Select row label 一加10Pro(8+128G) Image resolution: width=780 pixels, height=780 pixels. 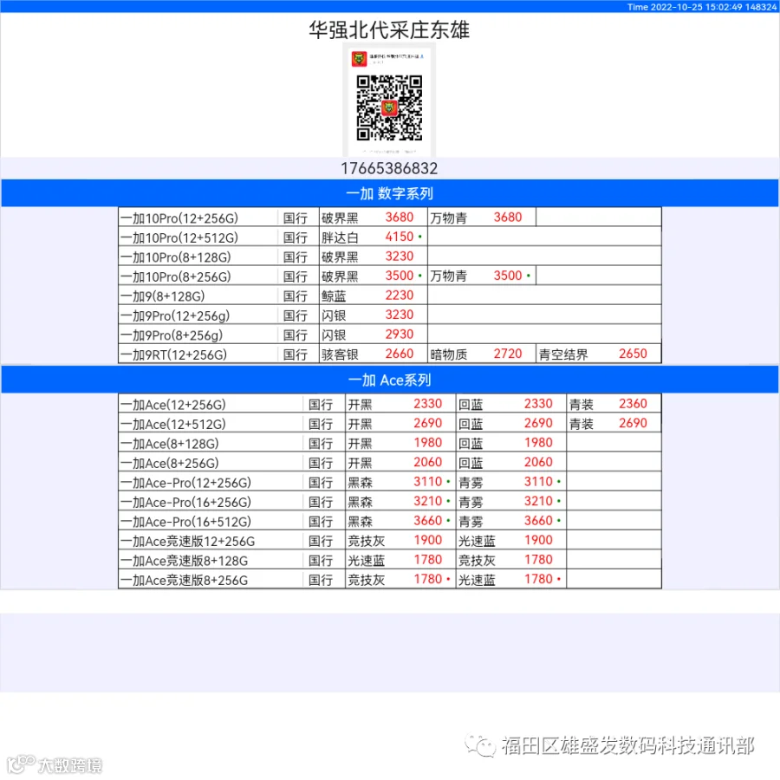pos(176,257)
